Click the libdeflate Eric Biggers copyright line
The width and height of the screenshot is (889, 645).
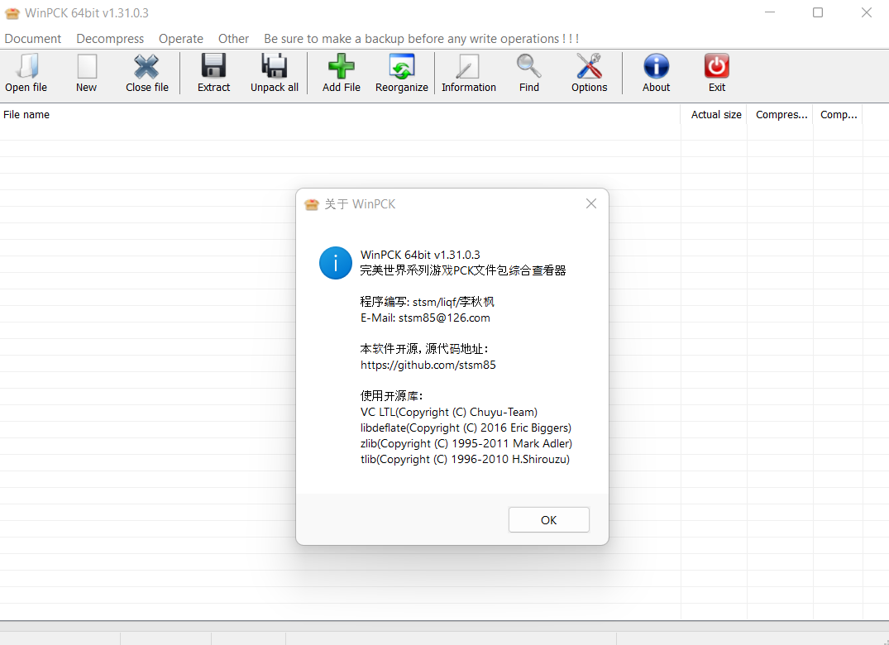point(466,428)
